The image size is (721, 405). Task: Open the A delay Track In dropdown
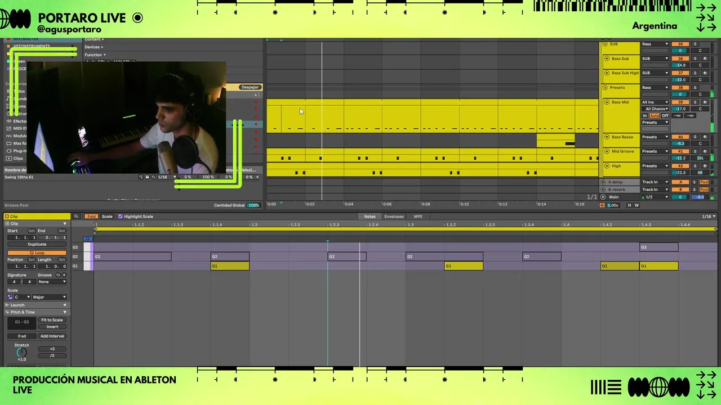coord(655,182)
